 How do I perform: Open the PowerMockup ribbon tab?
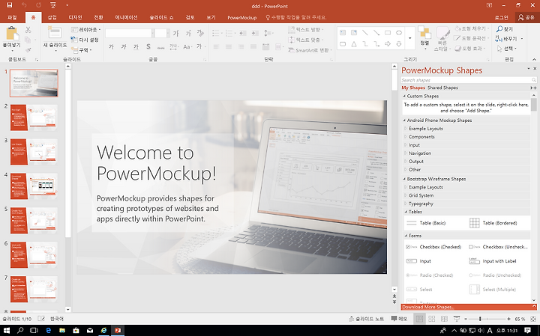click(x=241, y=17)
